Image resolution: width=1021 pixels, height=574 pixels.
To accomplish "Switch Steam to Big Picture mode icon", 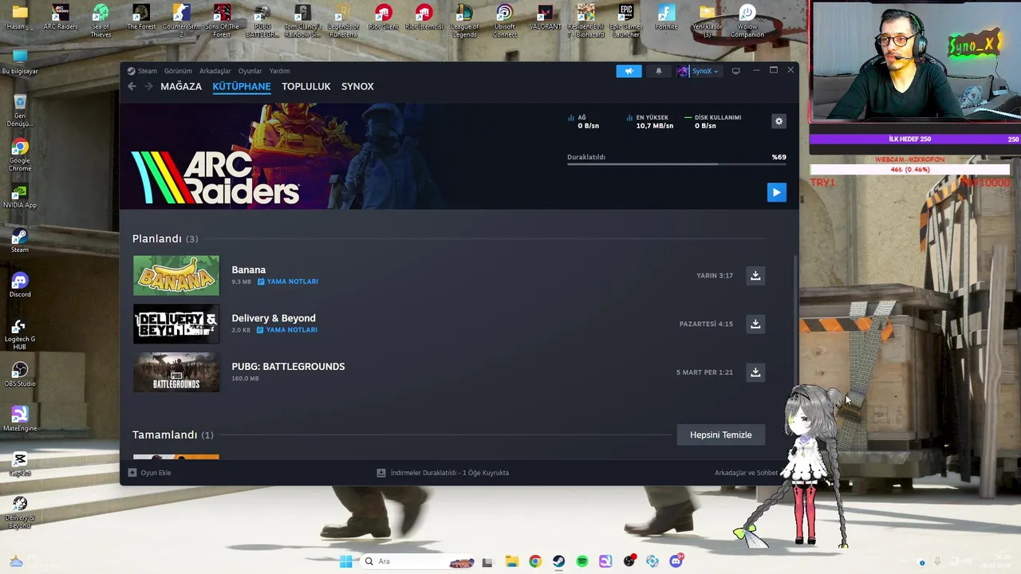I will [x=735, y=71].
